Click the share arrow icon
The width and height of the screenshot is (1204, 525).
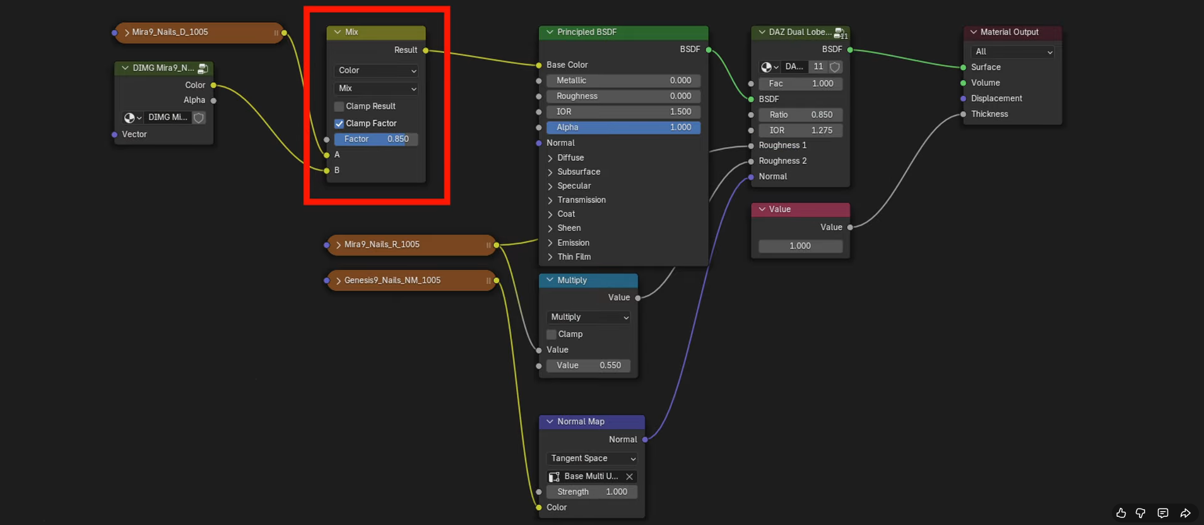pyautogui.click(x=1186, y=513)
